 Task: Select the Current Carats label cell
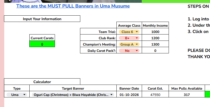(x=42, y=38)
